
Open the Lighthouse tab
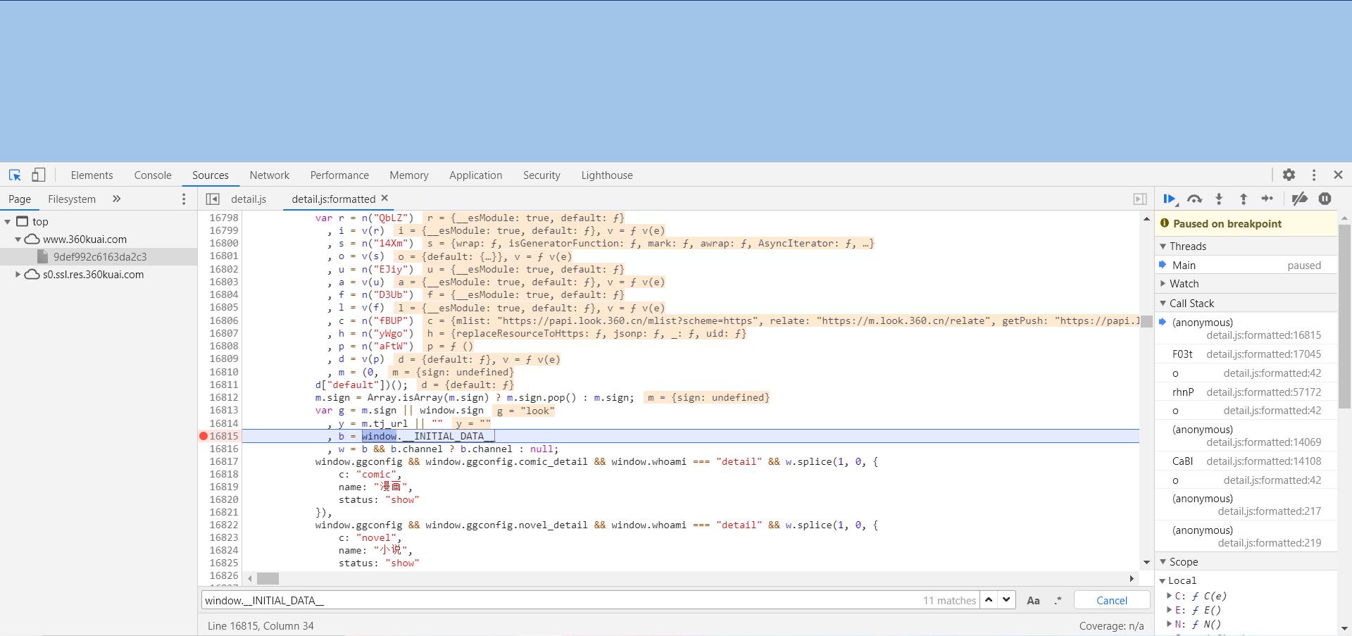(x=607, y=175)
